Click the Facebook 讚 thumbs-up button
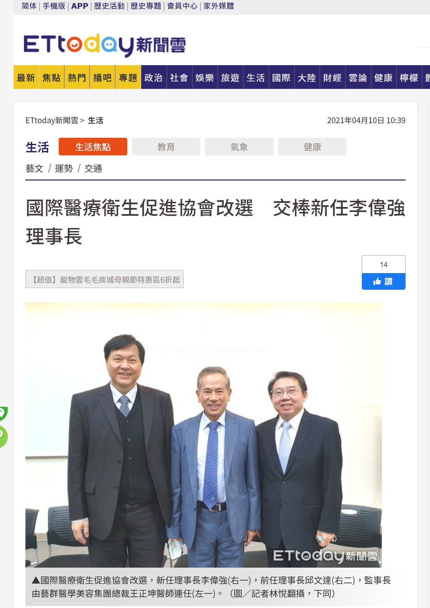Image resolution: width=430 pixels, height=608 pixels. 384,281
